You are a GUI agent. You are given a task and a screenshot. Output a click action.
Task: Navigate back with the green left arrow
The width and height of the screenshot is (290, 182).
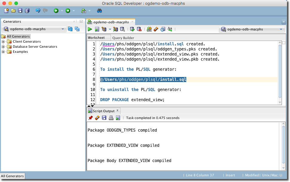pyautogui.click(x=56, y=11)
